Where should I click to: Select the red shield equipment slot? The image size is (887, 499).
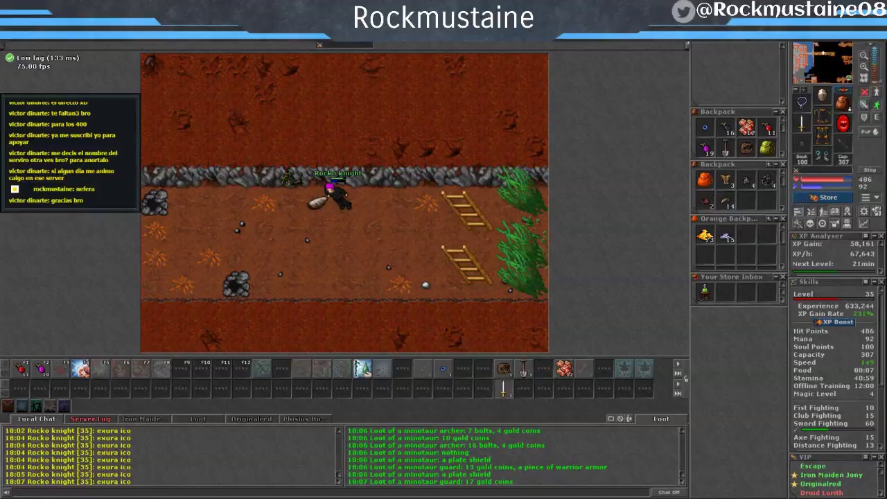point(842,124)
